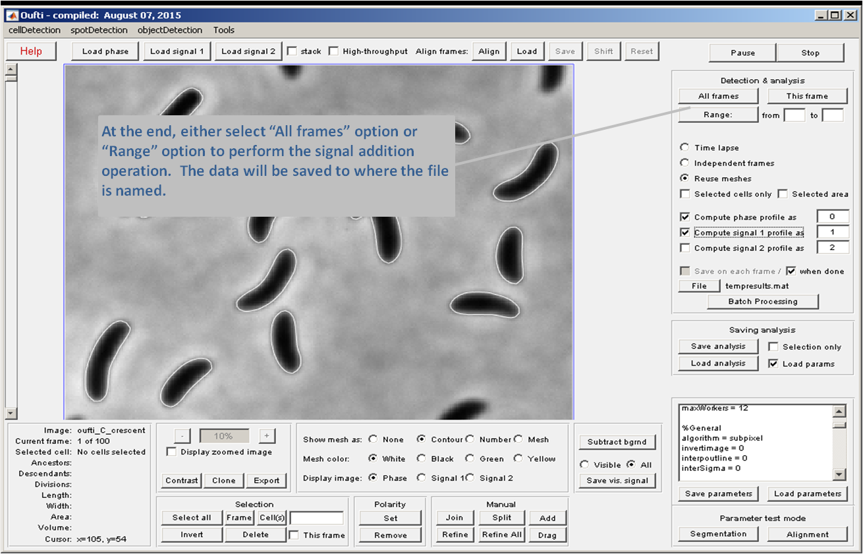Image resolution: width=863 pixels, height=554 pixels.
Task: Click the Align frames button
Action: [x=489, y=51]
